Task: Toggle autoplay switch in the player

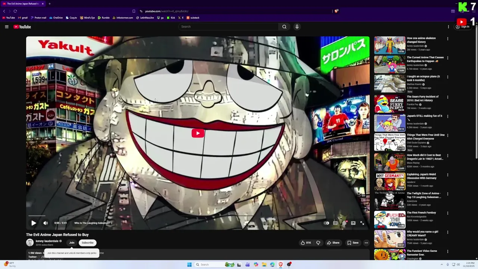Action: click(x=327, y=223)
